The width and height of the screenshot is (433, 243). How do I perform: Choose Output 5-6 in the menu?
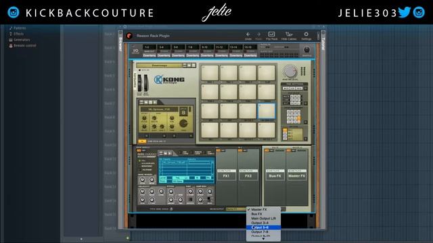point(263,227)
